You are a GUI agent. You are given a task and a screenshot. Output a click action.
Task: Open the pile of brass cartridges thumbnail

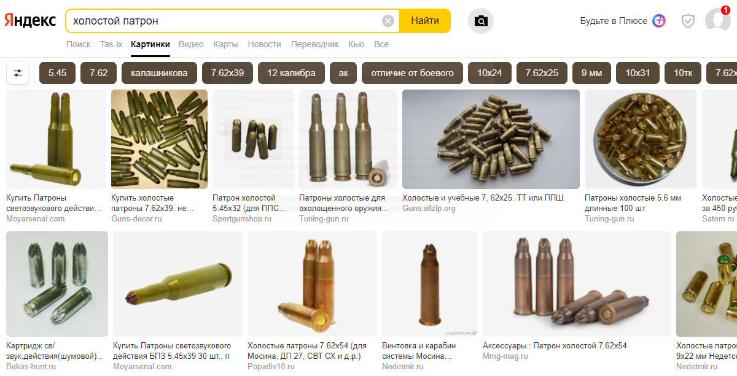click(491, 139)
